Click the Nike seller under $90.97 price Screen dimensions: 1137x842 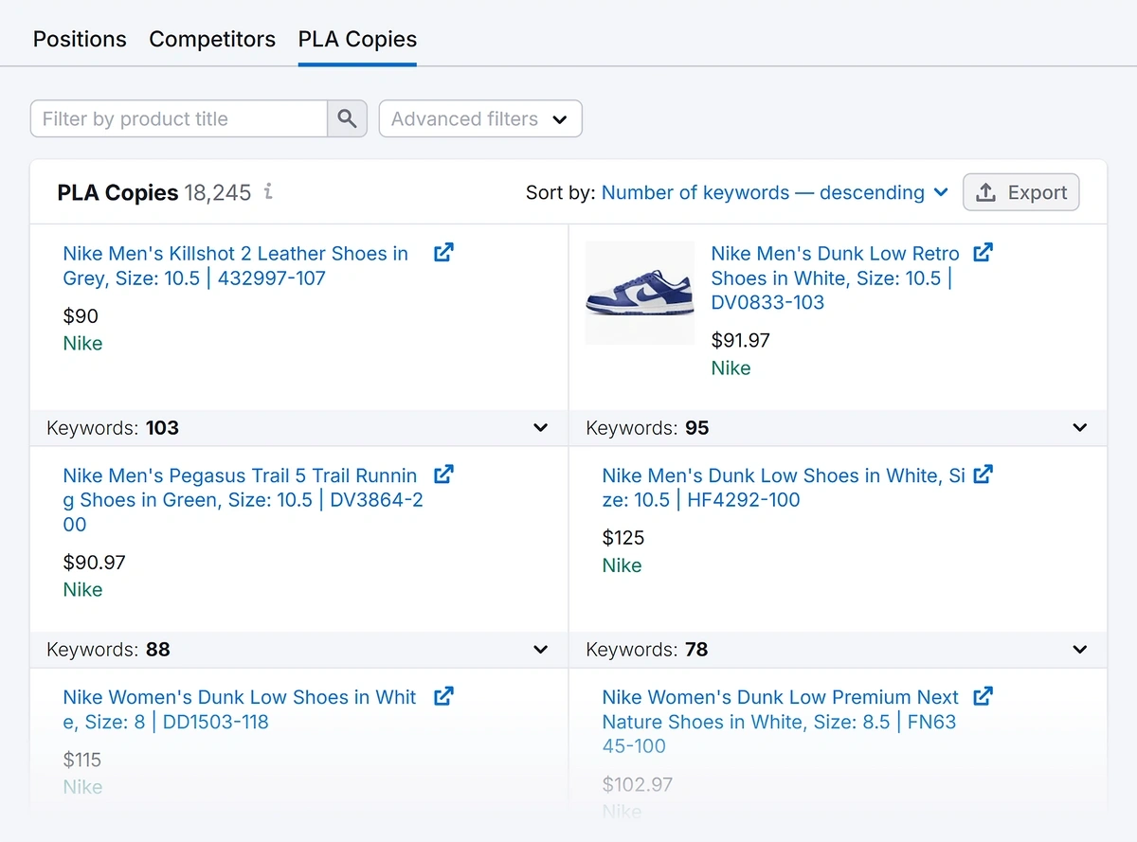point(82,590)
